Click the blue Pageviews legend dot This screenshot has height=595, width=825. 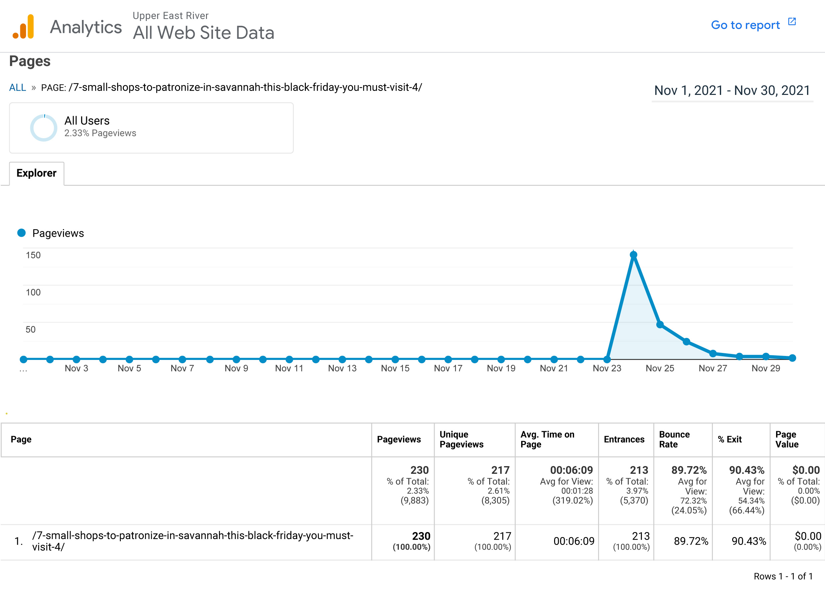(21, 233)
